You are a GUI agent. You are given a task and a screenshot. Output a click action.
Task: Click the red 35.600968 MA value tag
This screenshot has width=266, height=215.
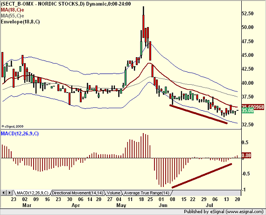[253, 107]
